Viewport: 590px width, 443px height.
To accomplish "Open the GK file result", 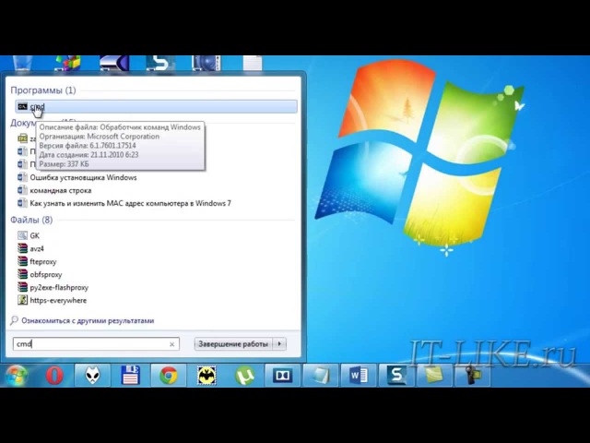I will (x=35, y=235).
